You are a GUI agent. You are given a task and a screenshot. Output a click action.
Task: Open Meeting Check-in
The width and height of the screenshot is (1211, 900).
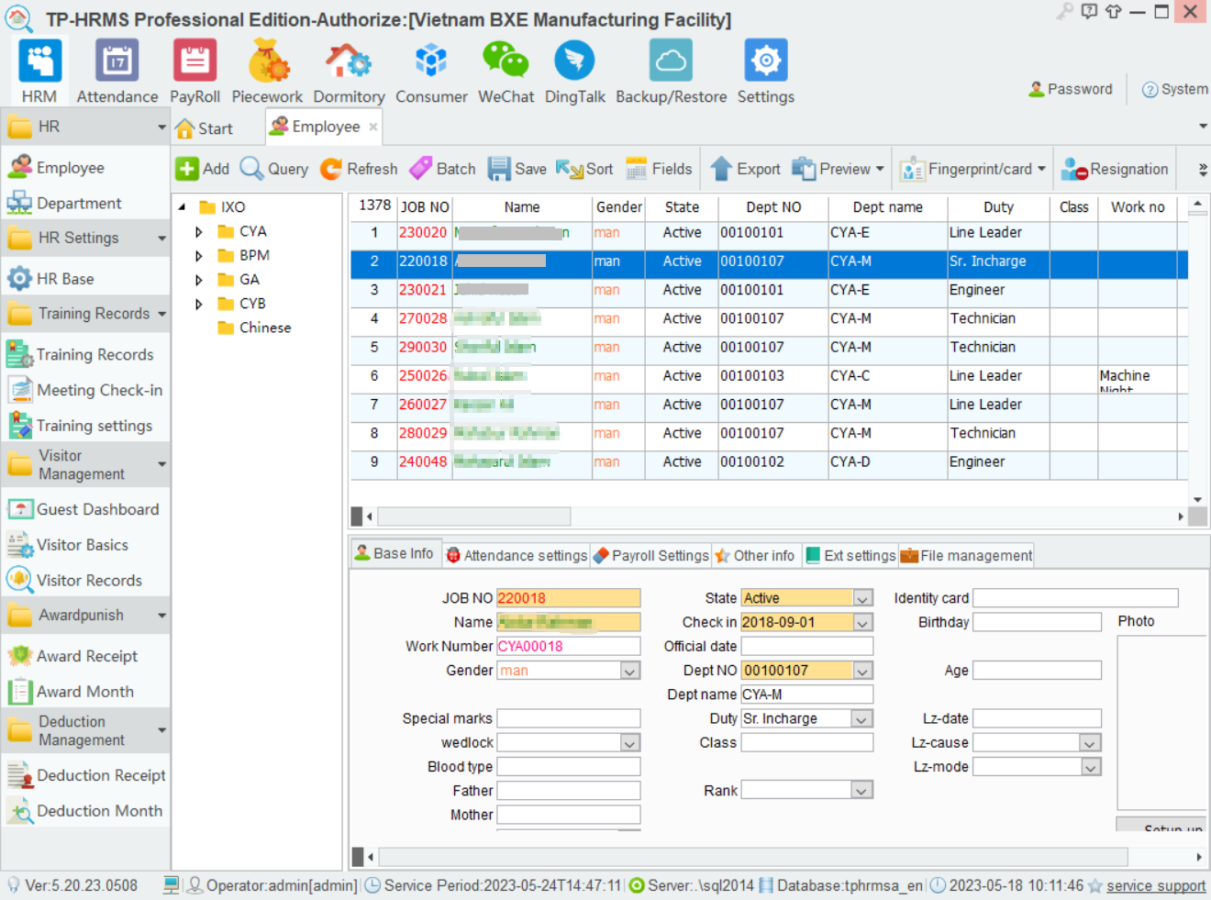tap(84, 390)
